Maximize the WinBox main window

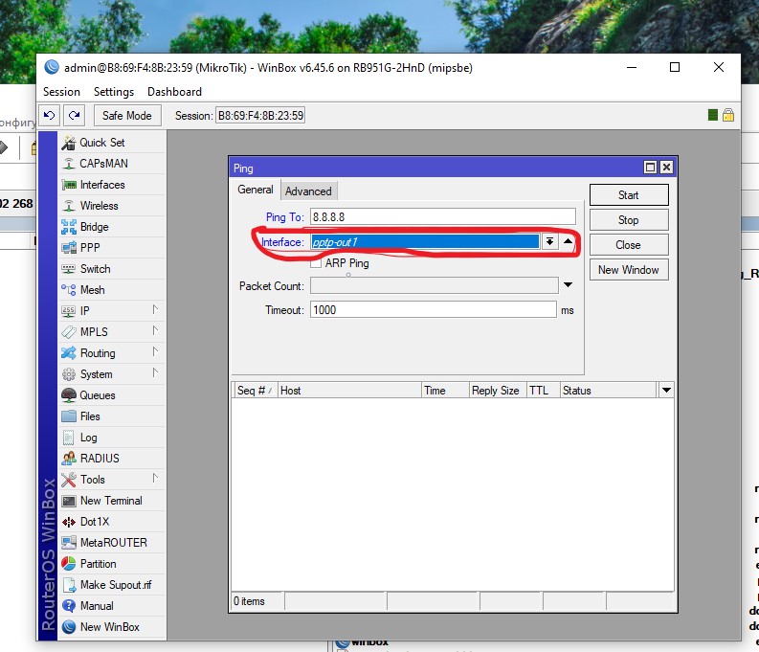pos(675,67)
